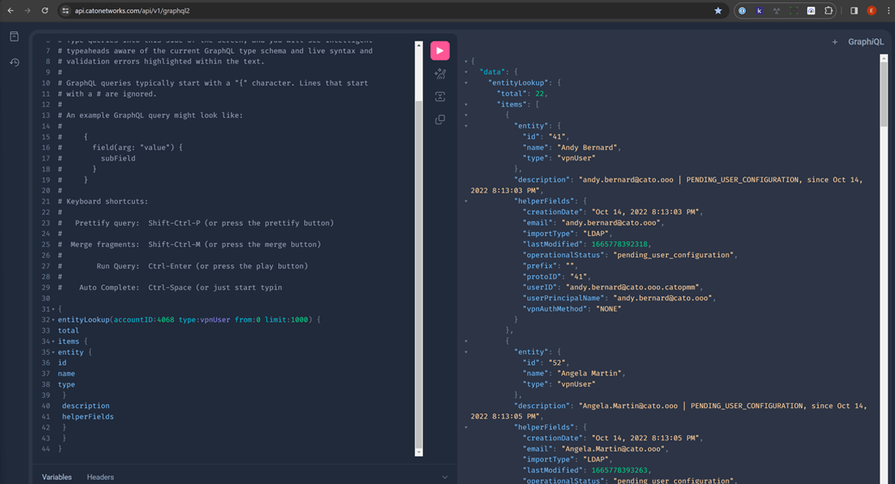
Task: Open the green dashed-square capture extension
Action: (794, 11)
